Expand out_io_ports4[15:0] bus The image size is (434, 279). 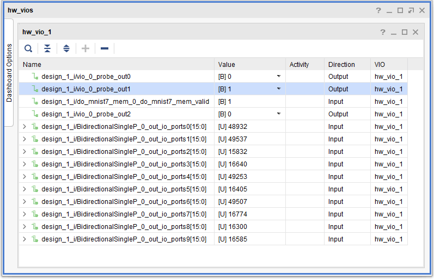pyautogui.click(x=25, y=177)
